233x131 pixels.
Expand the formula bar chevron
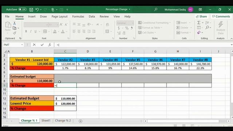pos(232,45)
